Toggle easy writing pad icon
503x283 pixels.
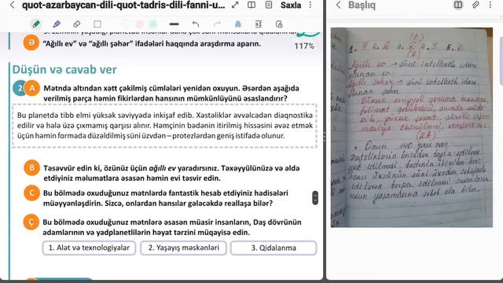(x=259, y=24)
